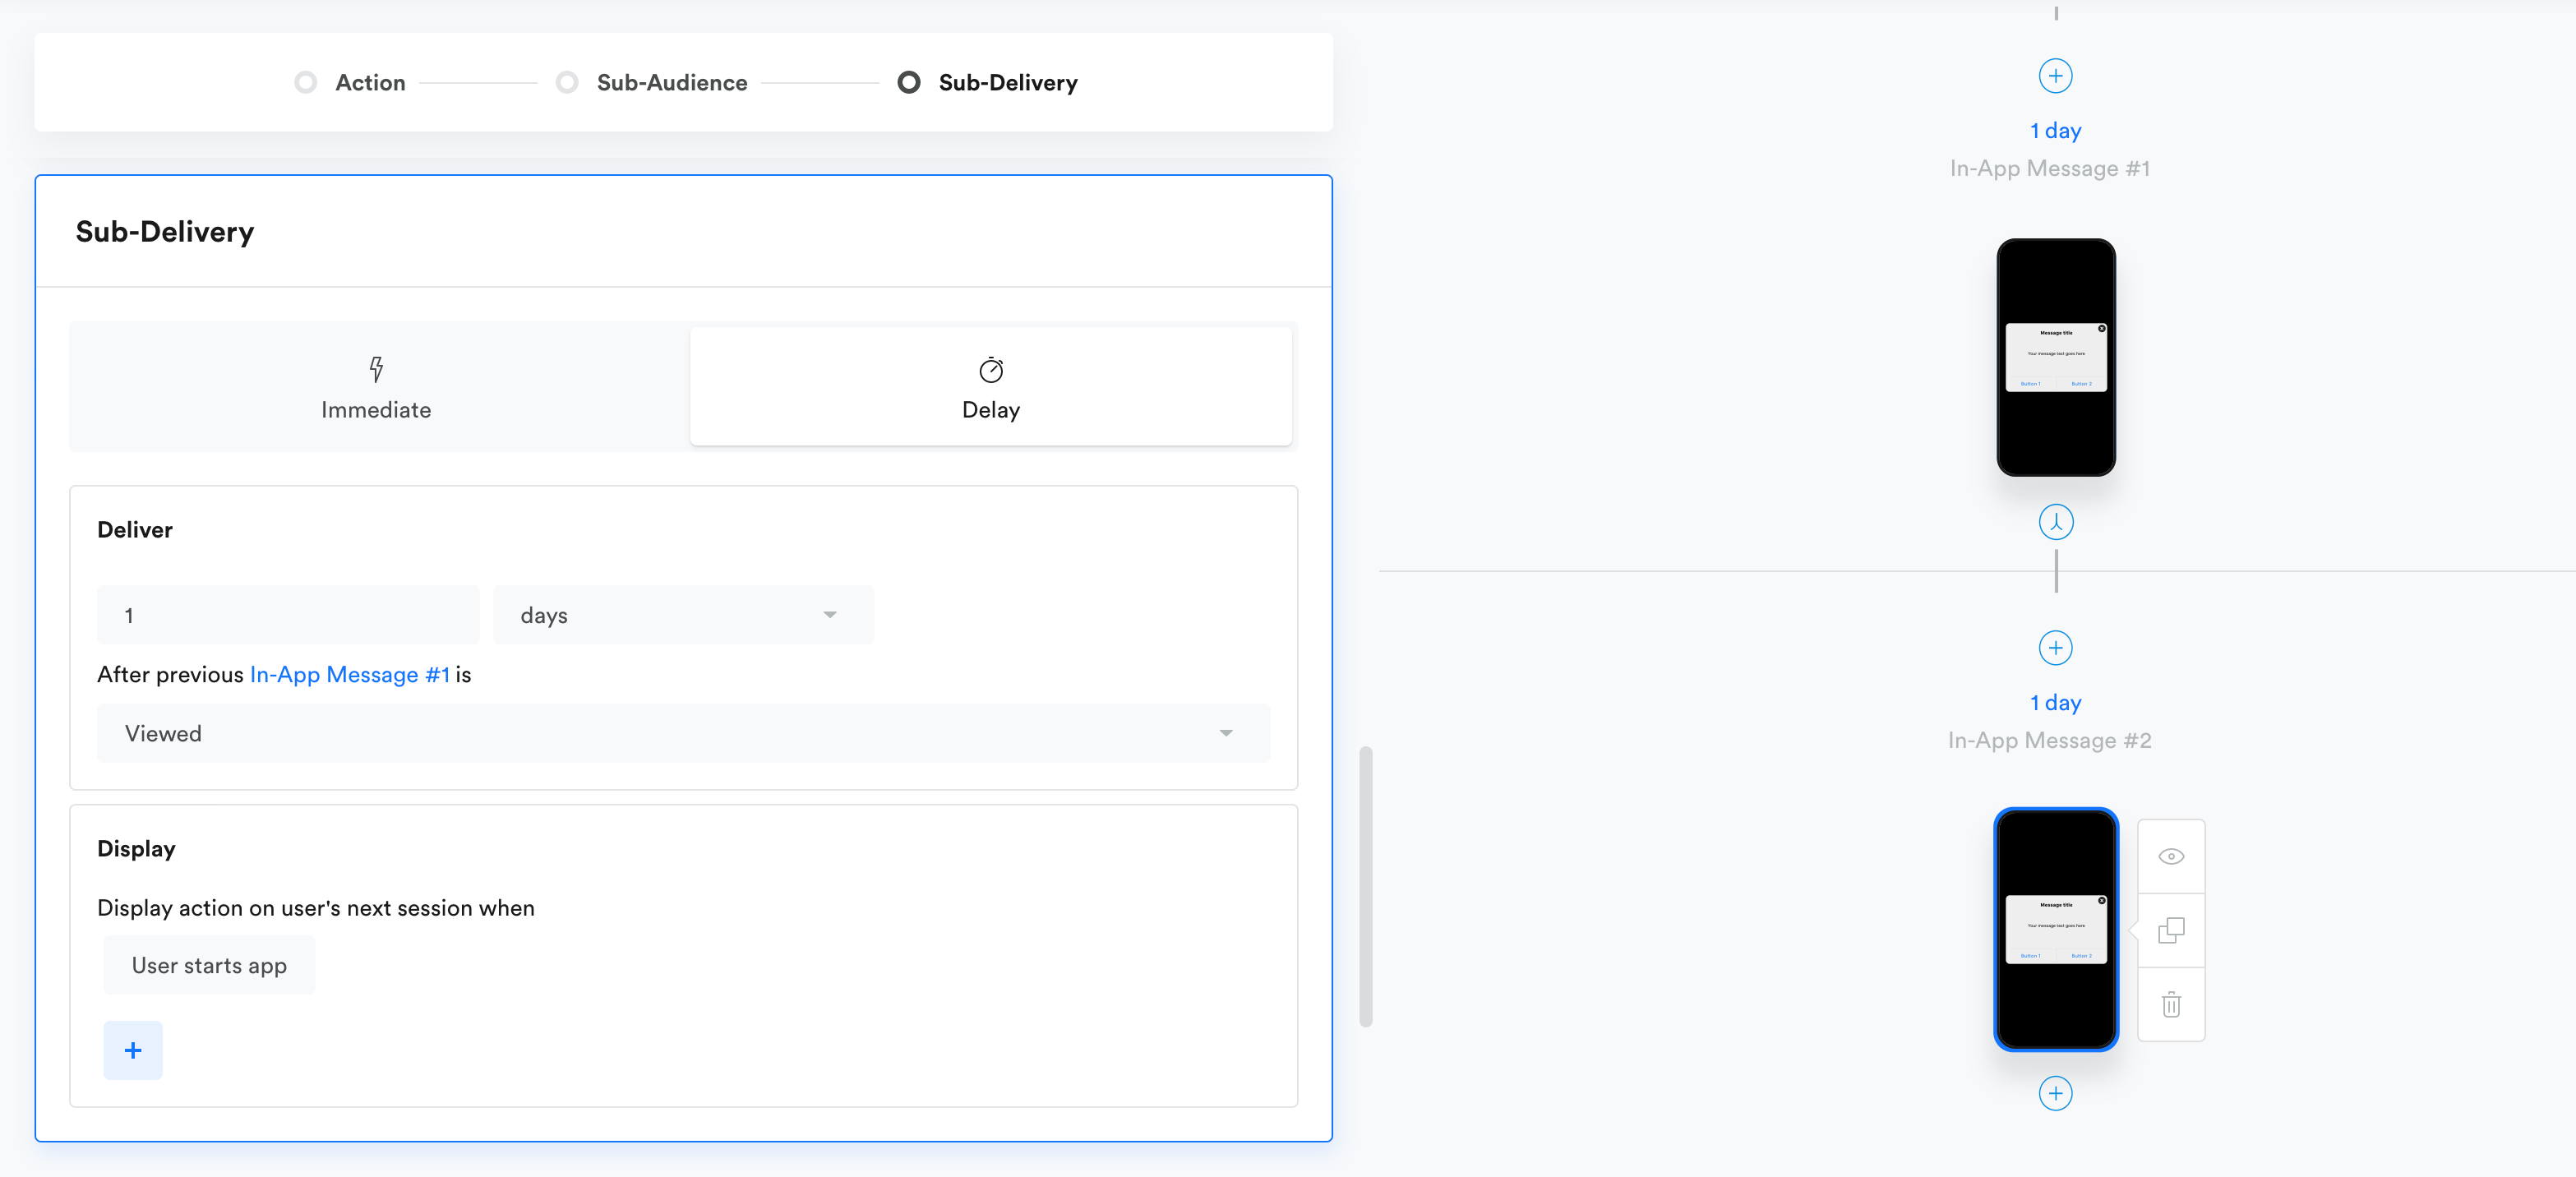Select the Sub-Audience step radio
2576x1177 pixels.
(x=567, y=82)
